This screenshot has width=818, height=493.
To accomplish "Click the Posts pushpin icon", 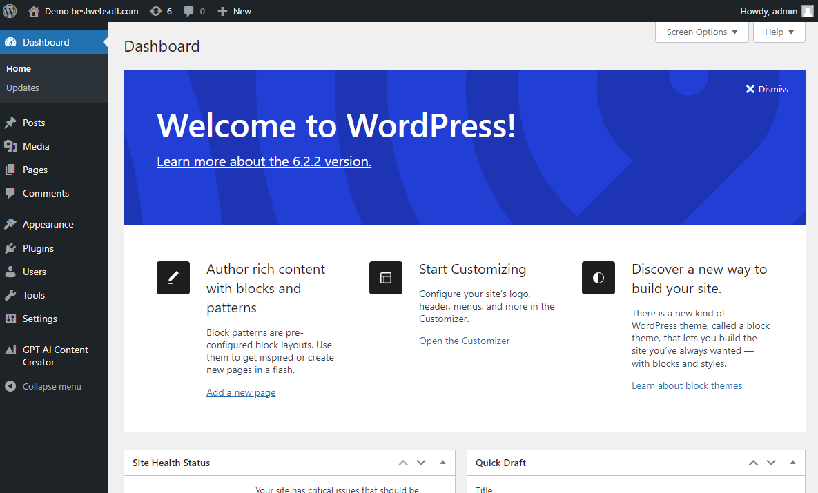I will point(10,123).
